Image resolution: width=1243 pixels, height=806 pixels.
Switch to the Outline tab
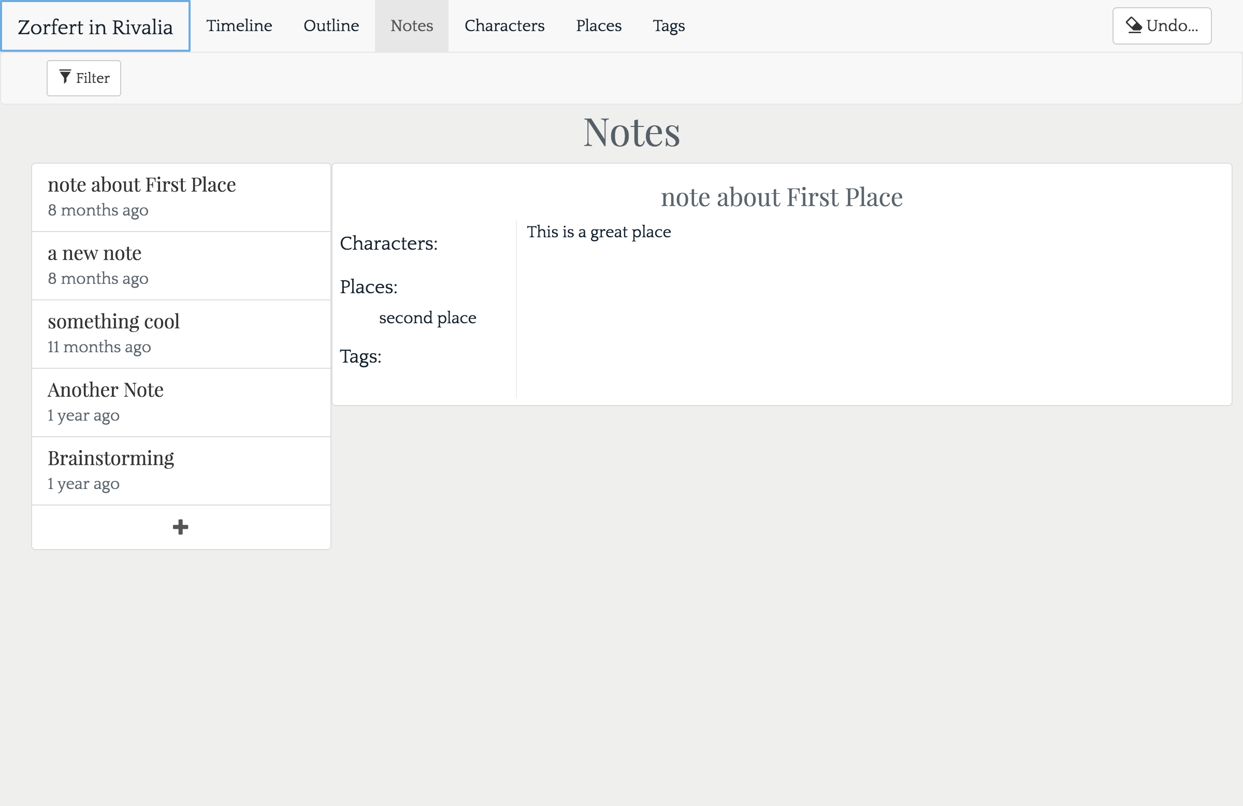pos(331,25)
